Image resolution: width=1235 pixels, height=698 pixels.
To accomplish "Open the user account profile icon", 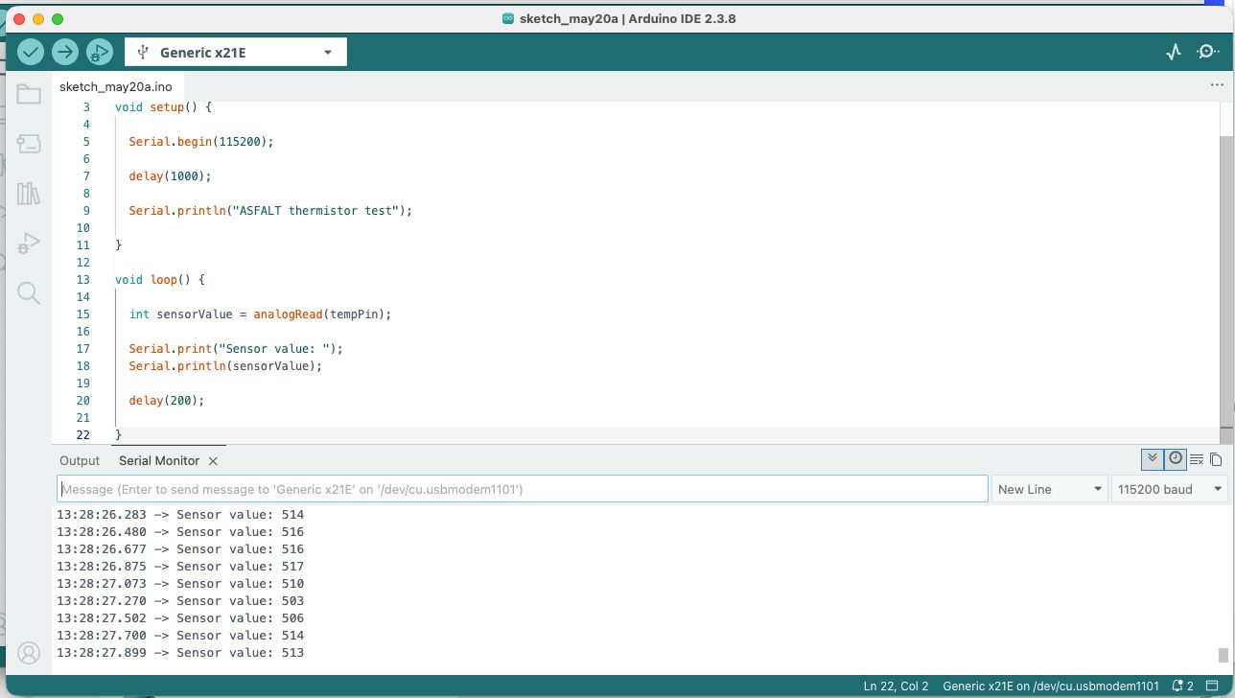I will point(29,654).
